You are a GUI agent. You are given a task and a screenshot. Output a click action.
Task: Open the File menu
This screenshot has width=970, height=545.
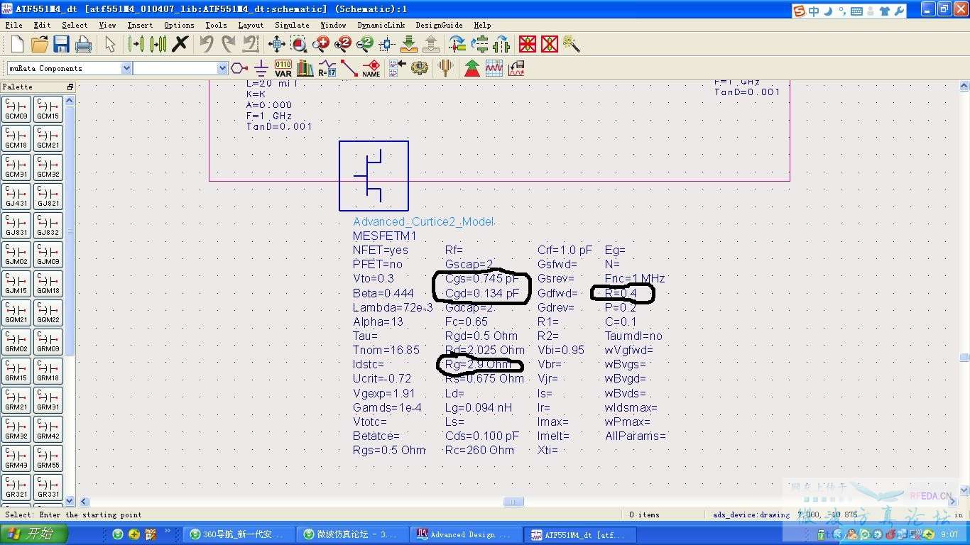coord(13,25)
